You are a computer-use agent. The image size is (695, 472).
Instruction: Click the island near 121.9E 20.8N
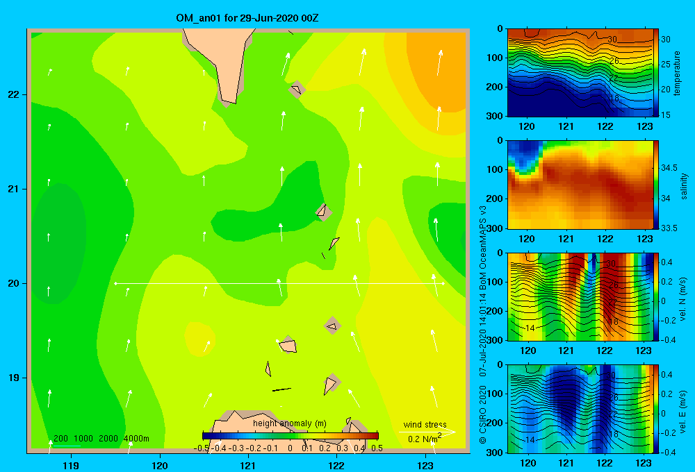coord(323,212)
